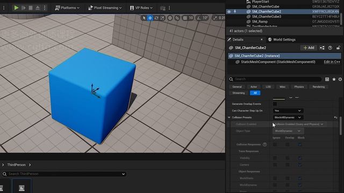The image size is (344, 193).
Task: Activate the Translate (move) tool in viewport
Action: [x=150, y=18]
